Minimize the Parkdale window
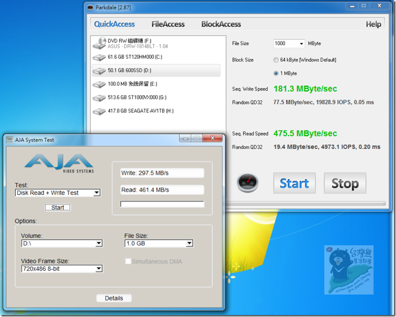 [x=352, y=6]
